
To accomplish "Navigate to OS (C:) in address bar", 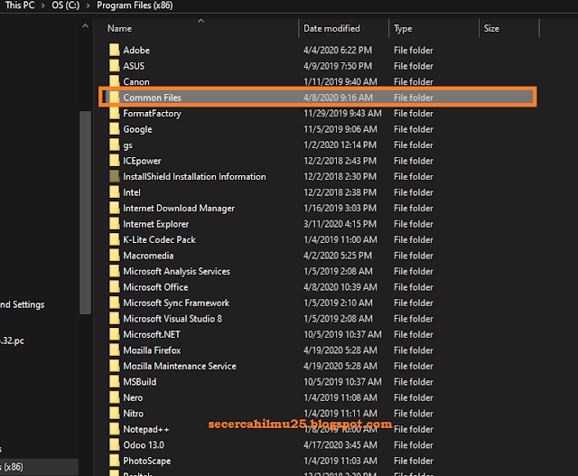I will point(66,5).
